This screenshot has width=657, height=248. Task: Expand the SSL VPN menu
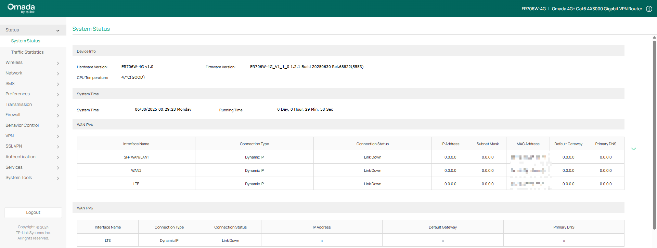[x=33, y=146]
